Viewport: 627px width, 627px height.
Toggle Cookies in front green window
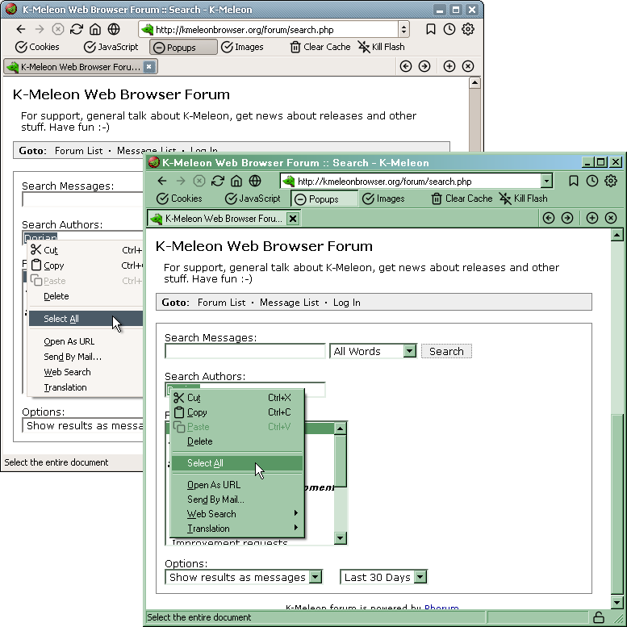pos(179,199)
